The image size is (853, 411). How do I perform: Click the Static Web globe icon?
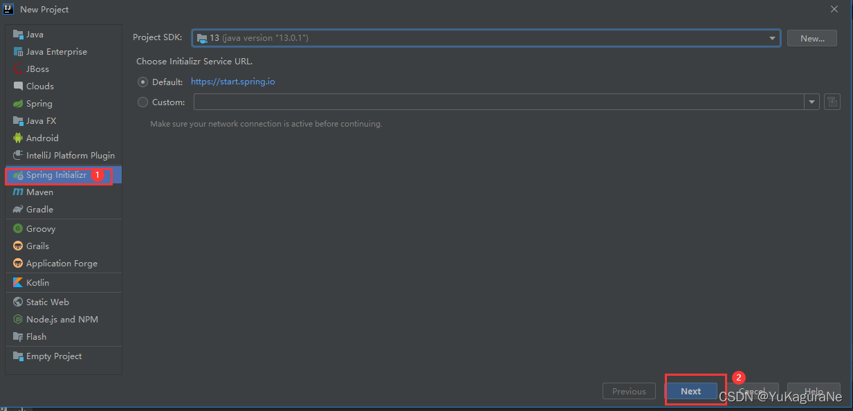[x=18, y=302]
